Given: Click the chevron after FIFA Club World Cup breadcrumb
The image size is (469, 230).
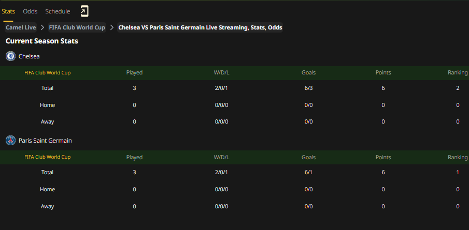Looking at the screenshot, I should click(x=112, y=27).
